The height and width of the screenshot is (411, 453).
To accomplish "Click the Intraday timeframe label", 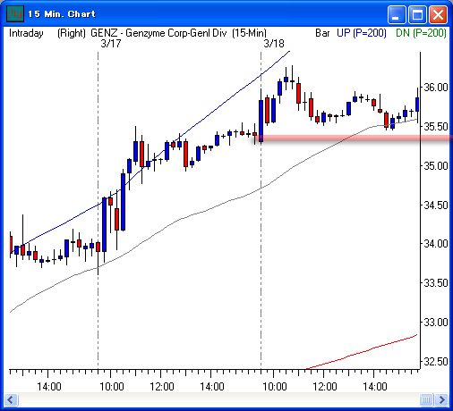I will coord(26,33).
